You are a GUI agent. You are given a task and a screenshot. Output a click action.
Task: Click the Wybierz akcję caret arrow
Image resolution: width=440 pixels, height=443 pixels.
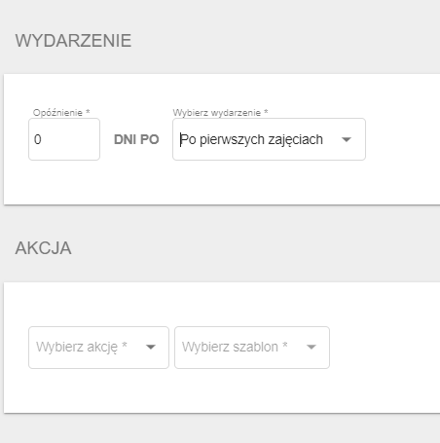(x=151, y=348)
